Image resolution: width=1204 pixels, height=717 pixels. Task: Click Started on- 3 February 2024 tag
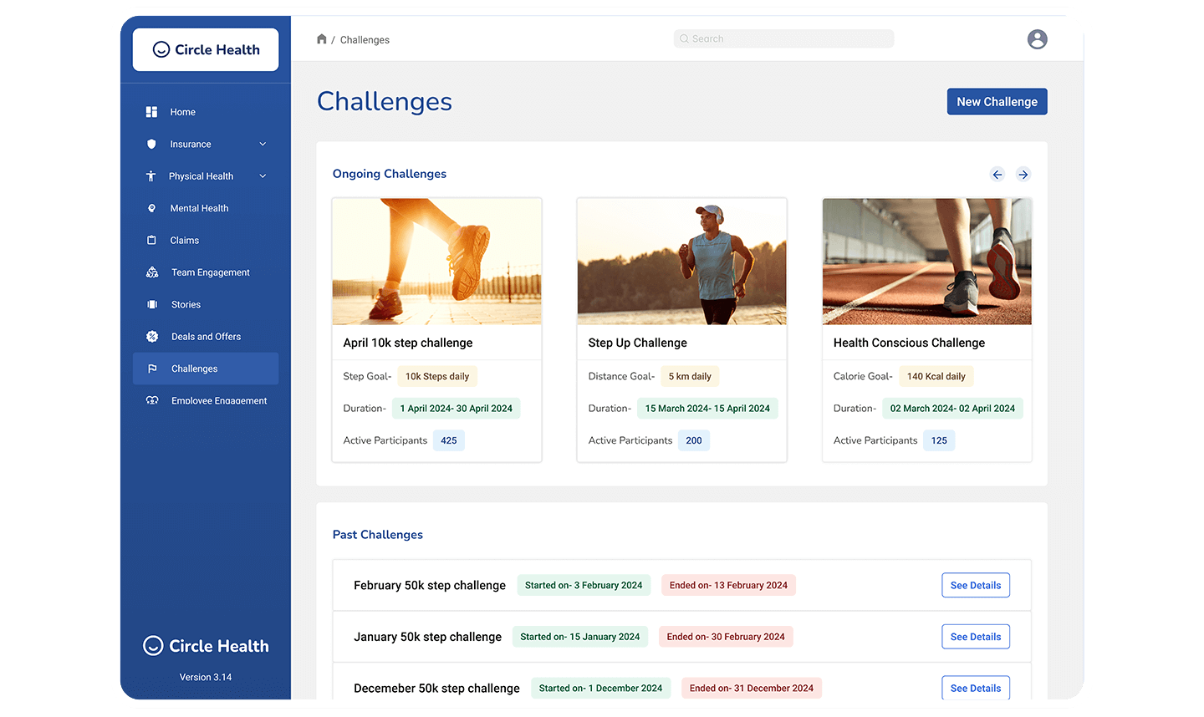tap(584, 585)
